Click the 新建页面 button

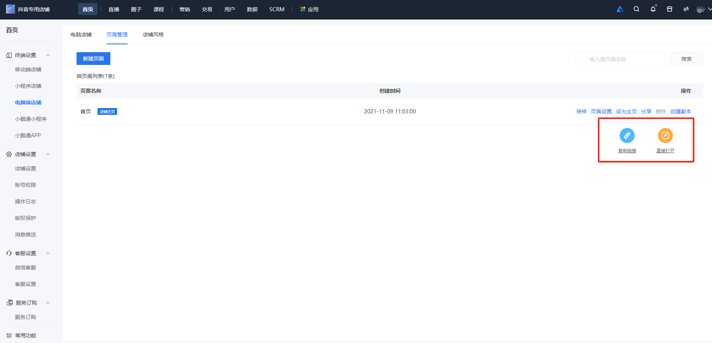pos(93,59)
